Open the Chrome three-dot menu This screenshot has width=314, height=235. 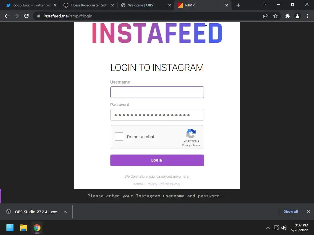(x=307, y=16)
